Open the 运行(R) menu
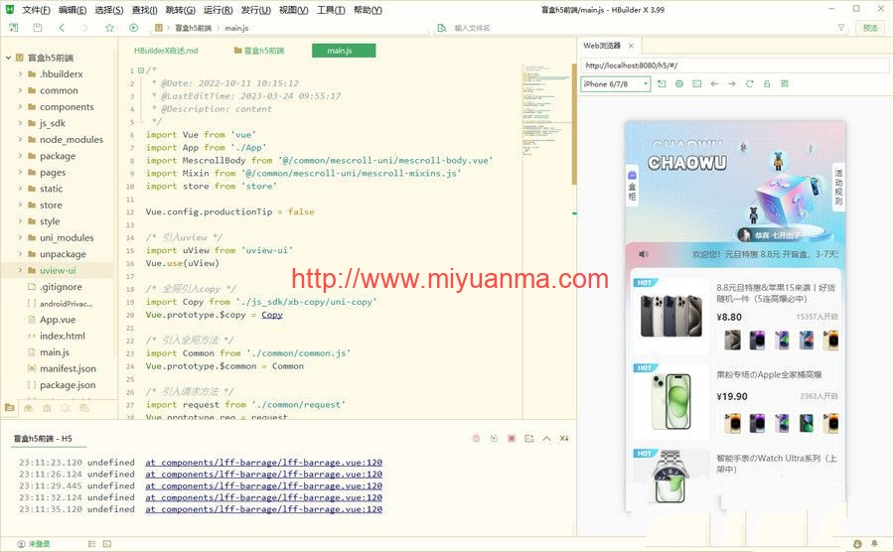The height and width of the screenshot is (552, 894). [x=218, y=10]
